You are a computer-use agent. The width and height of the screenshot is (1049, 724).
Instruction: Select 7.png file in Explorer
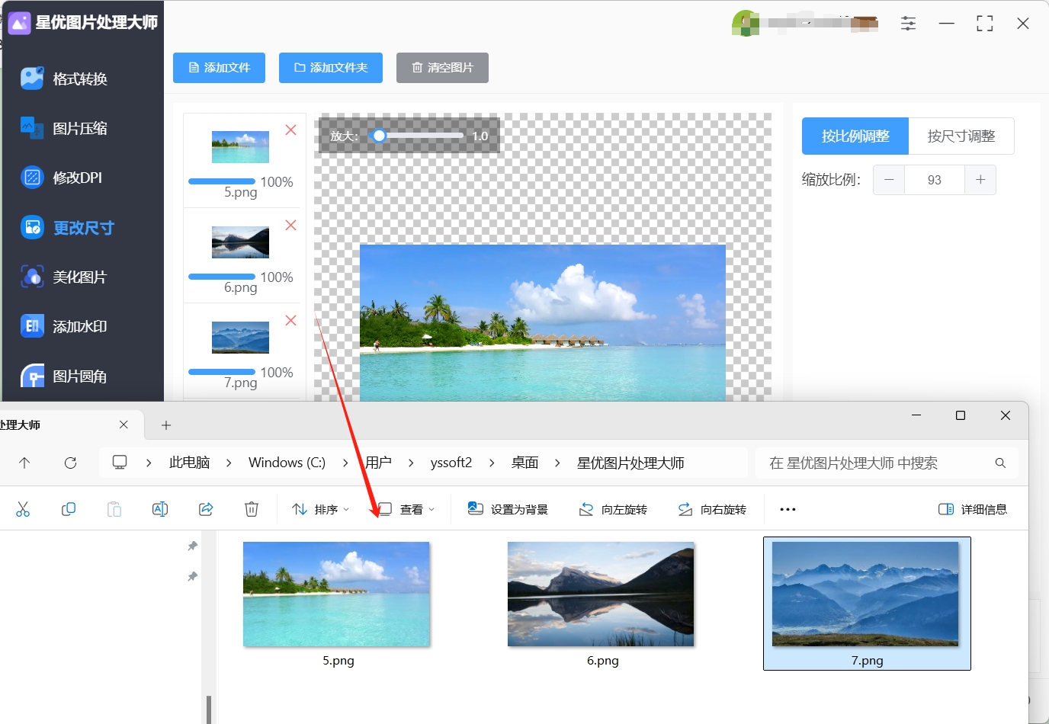(x=867, y=604)
